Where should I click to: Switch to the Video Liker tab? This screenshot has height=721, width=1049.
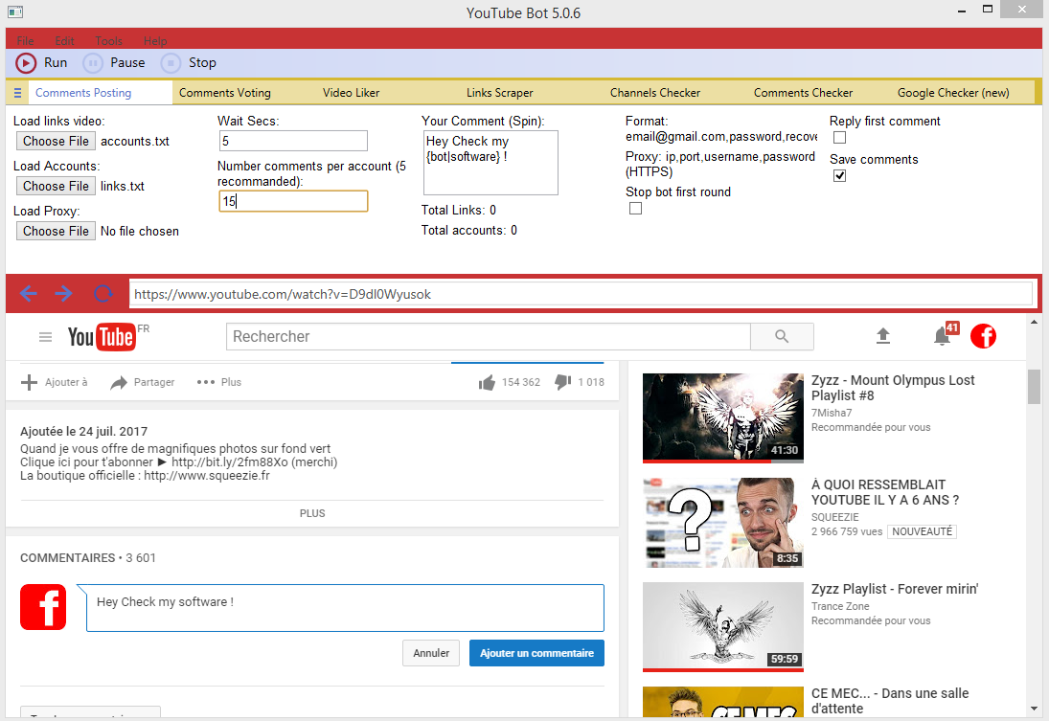coord(351,93)
